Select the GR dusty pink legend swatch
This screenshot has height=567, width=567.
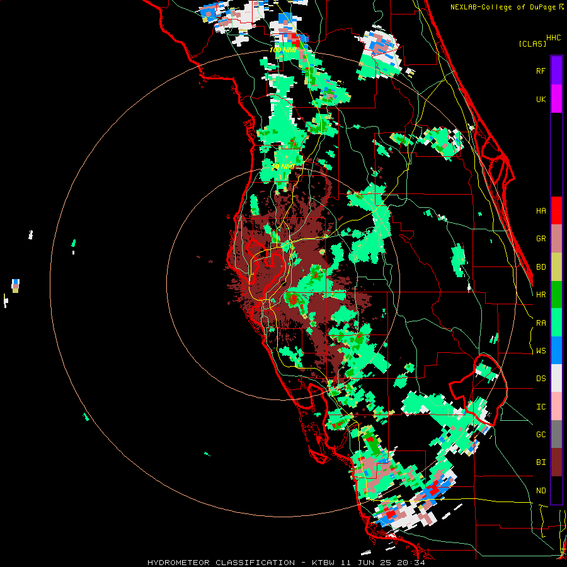[x=556, y=239]
